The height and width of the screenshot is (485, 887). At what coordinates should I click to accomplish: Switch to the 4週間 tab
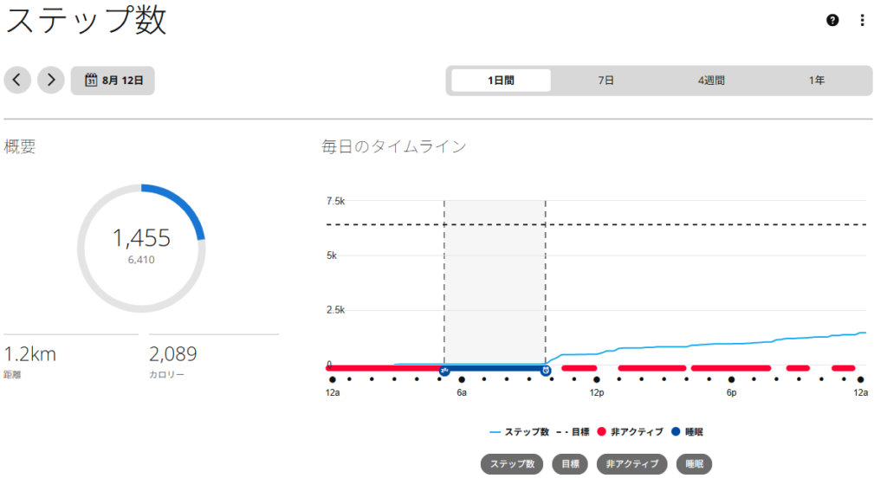pyautogui.click(x=711, y=81)
